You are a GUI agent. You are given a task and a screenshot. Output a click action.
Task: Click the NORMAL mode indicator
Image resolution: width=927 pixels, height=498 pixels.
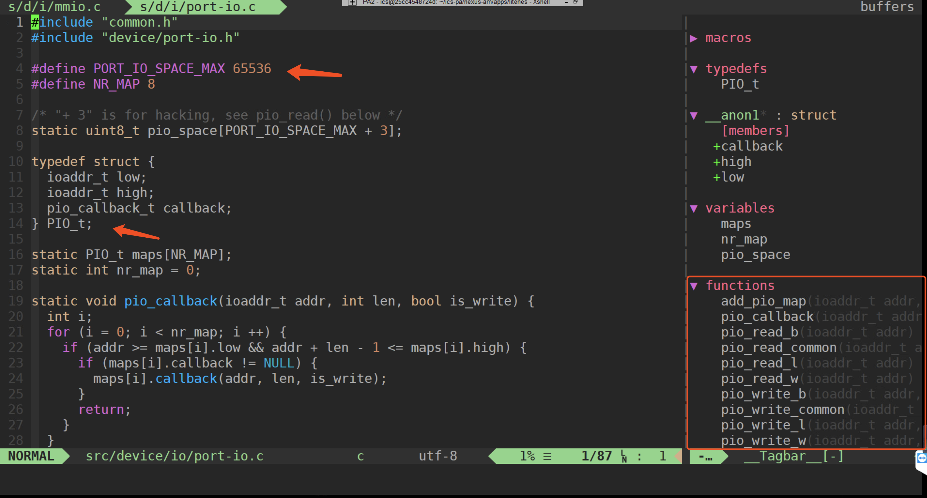point(31,456)
